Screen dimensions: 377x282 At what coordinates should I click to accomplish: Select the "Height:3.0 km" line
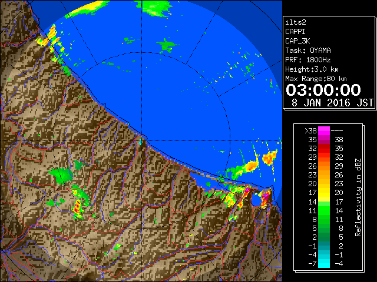(x=312, y=69)
